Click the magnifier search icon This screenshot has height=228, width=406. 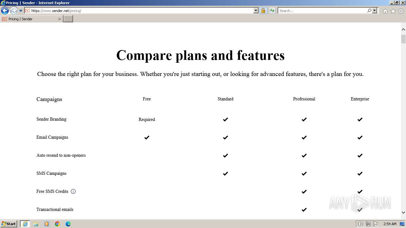(369, 10)
